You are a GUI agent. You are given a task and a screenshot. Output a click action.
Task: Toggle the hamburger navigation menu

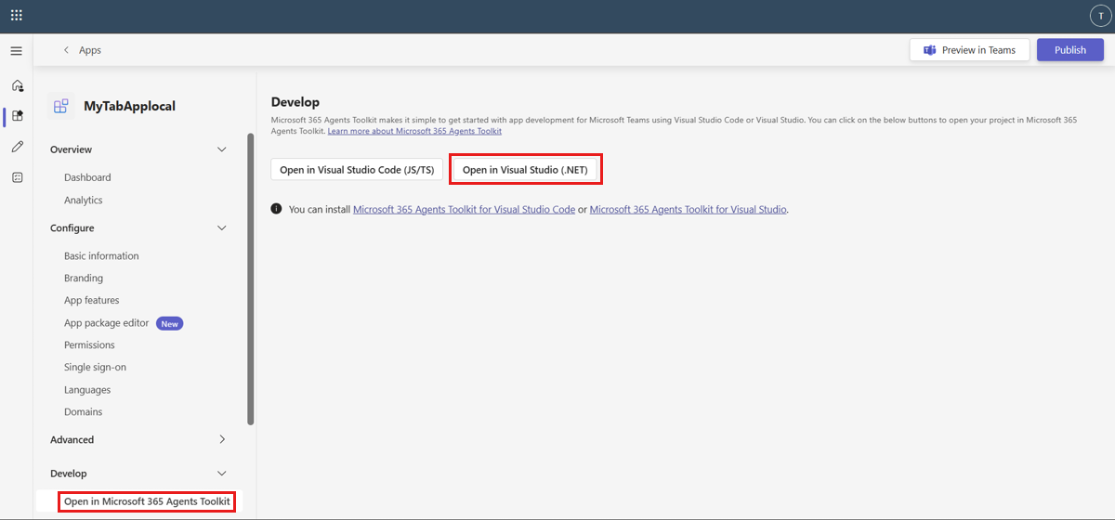(16, 50)
